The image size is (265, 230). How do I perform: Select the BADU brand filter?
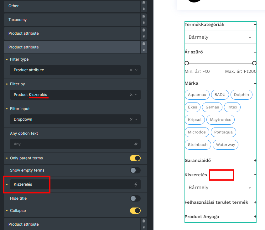220,94
